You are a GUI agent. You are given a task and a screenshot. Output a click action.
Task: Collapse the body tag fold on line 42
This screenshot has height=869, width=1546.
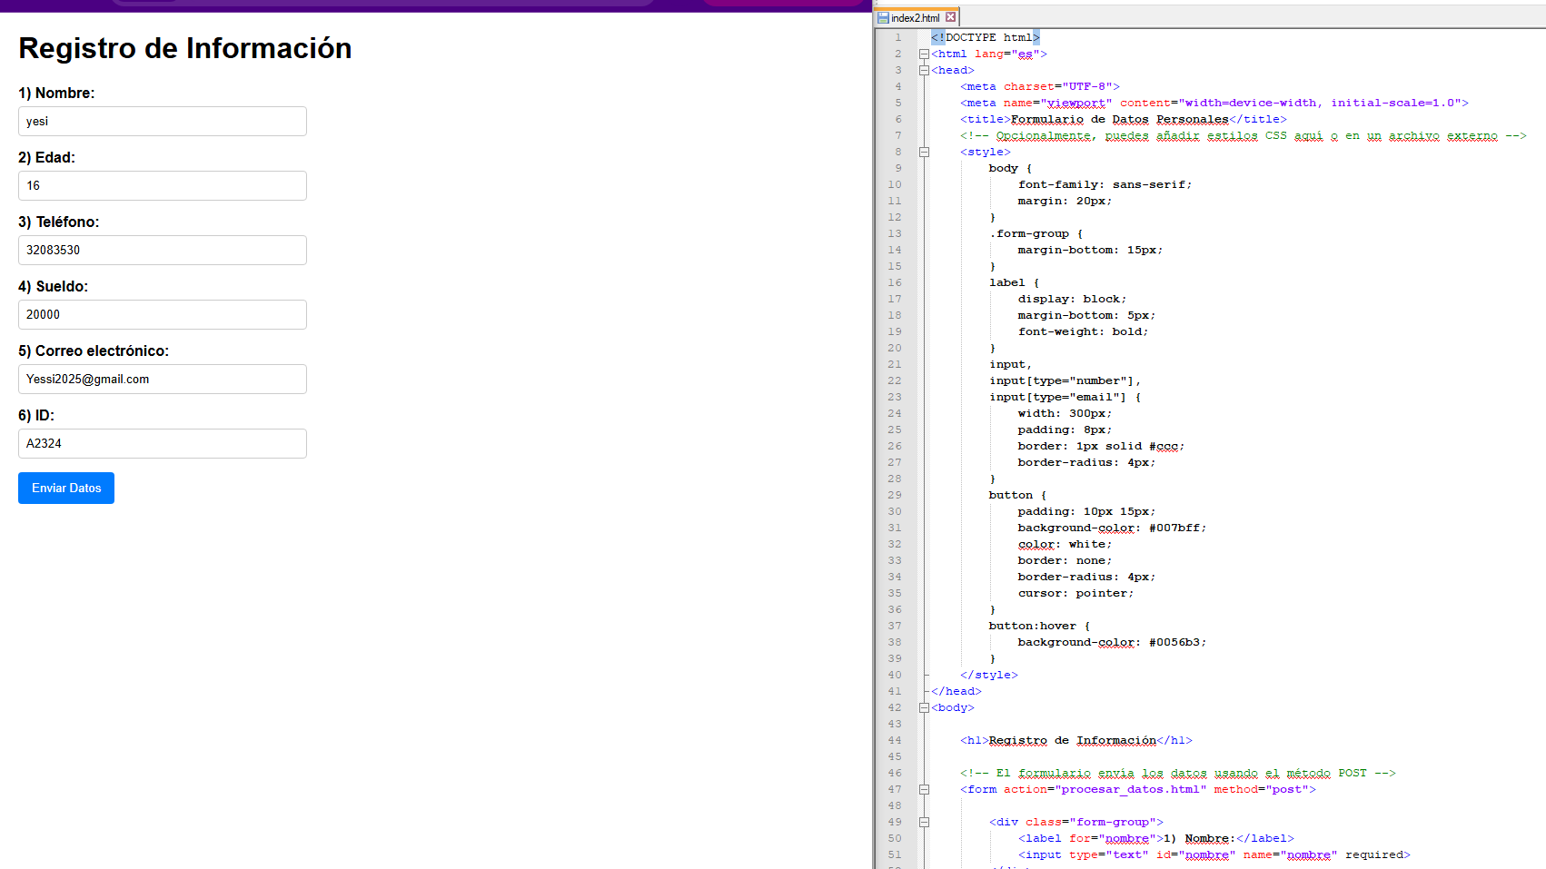[924, 708]
